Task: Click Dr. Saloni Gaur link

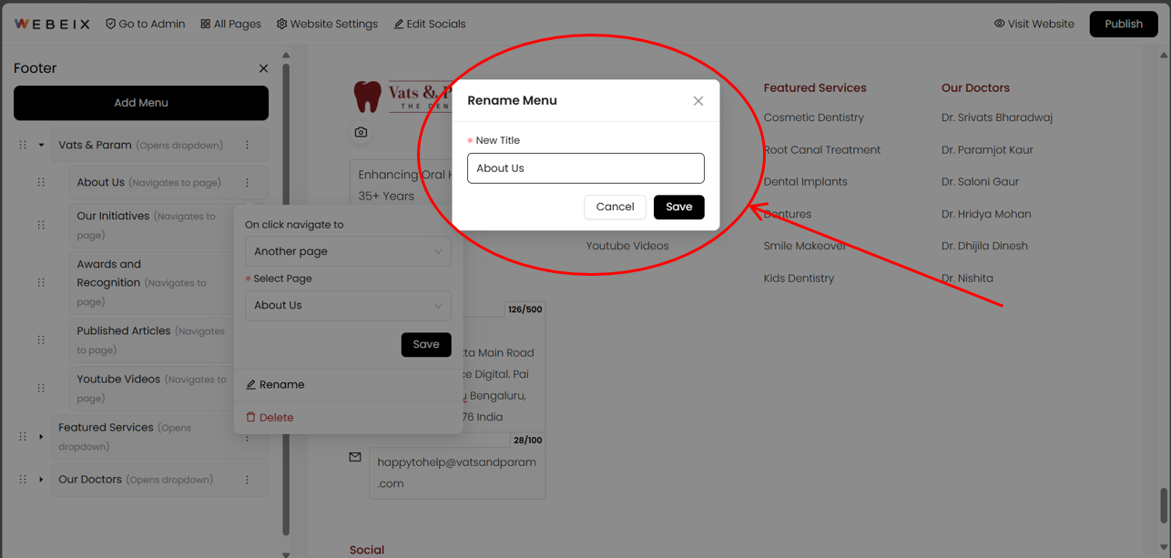Action: click(980, 182)
